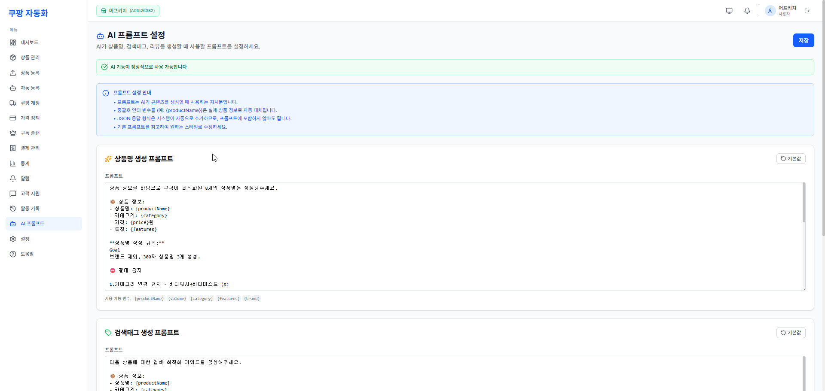Select AI 프롬프트 in the sidebar
The height and width of the screenshot is (391, 825).
tap(44, 224)
